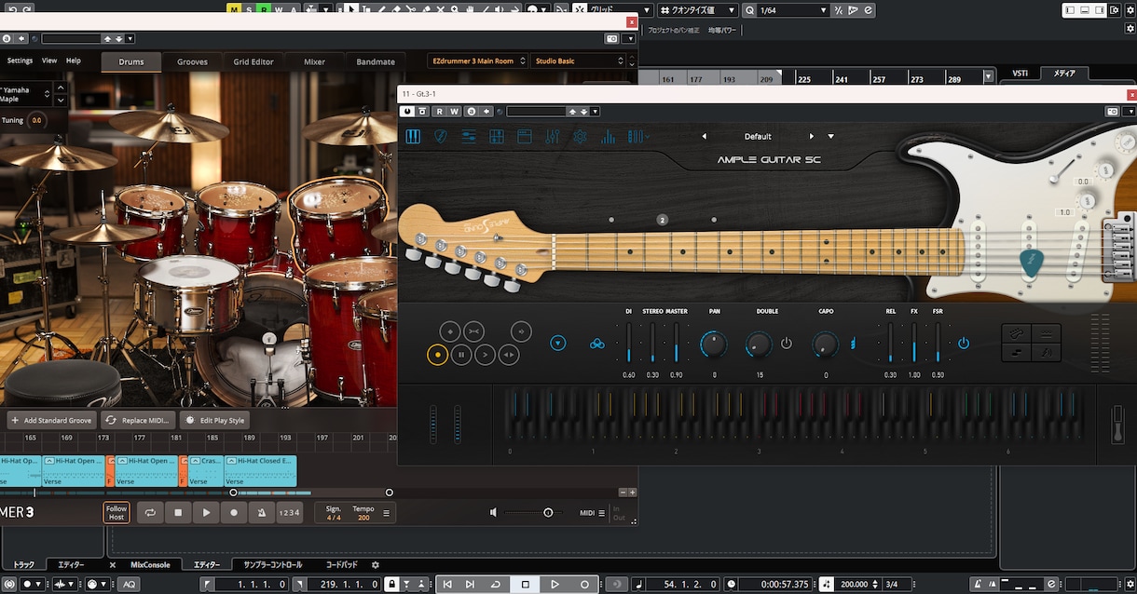Click Add Standard Groove button

point(51,421)
